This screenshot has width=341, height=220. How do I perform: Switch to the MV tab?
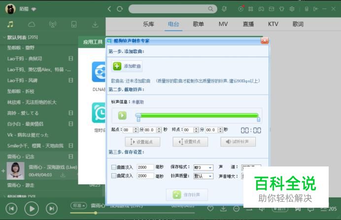223,24
